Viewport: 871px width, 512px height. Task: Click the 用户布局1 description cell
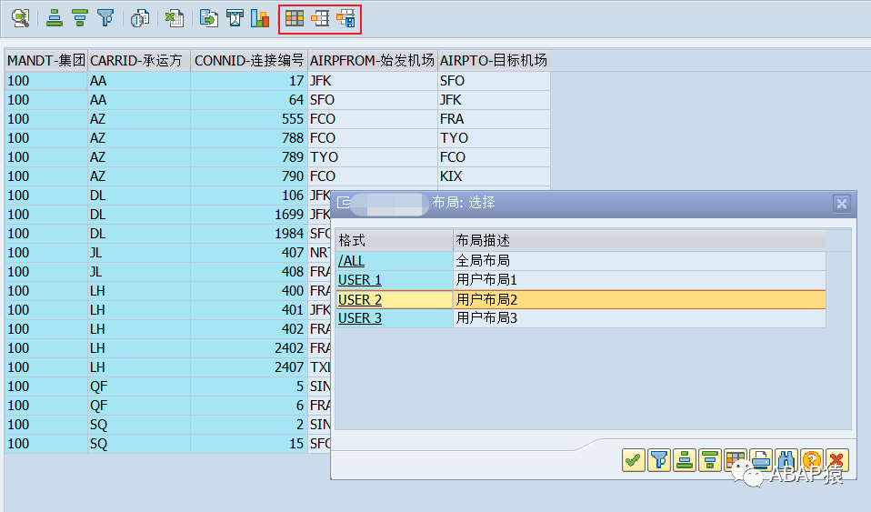pyautogui.click(x=639, y=279)
